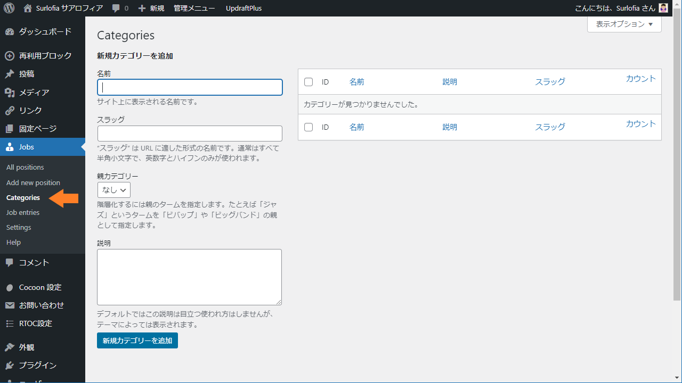Viewport: 682px width, 383px height.
Task: Click into the 説明 textarea
Action: point(189,277)
